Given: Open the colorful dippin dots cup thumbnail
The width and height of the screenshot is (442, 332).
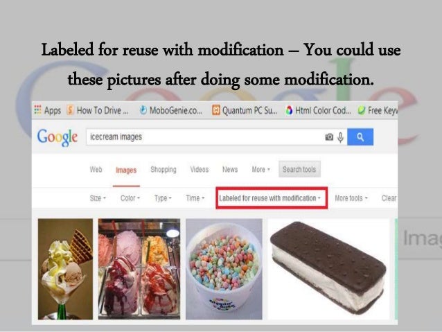Looking at the screenshot, I should (x=224, y=269).
